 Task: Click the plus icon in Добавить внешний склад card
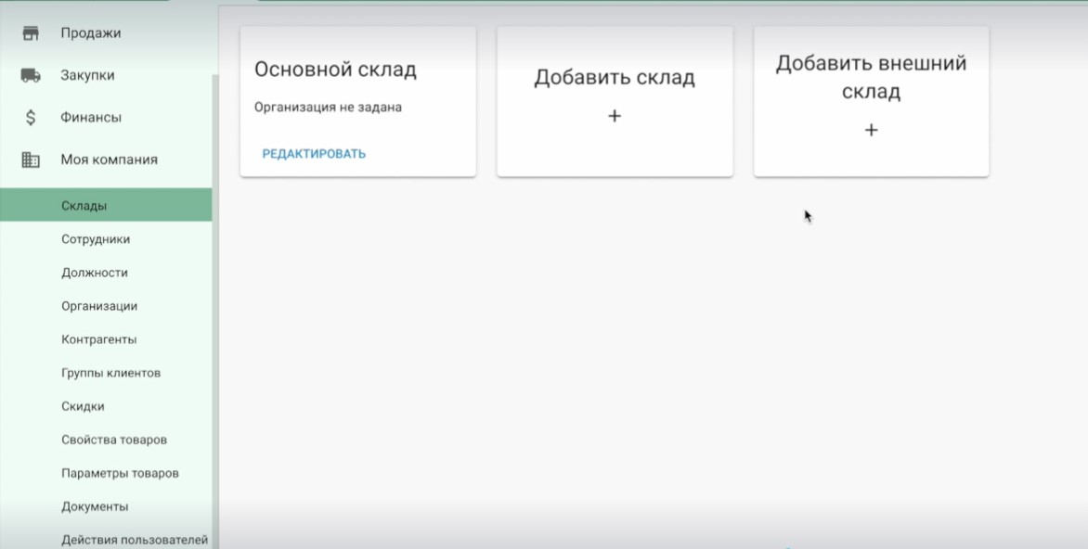pyautogui.click(x=871, y=130)
